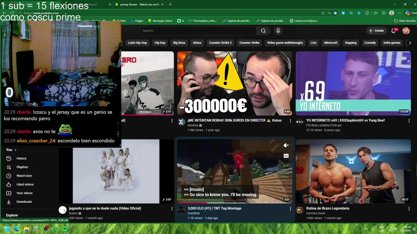Open the YouTube account avatar menu
This screenshot has width=417, height=234.
tap(406, 31)
